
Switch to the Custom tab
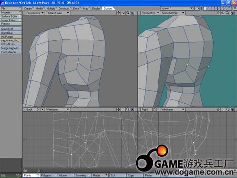108,8
